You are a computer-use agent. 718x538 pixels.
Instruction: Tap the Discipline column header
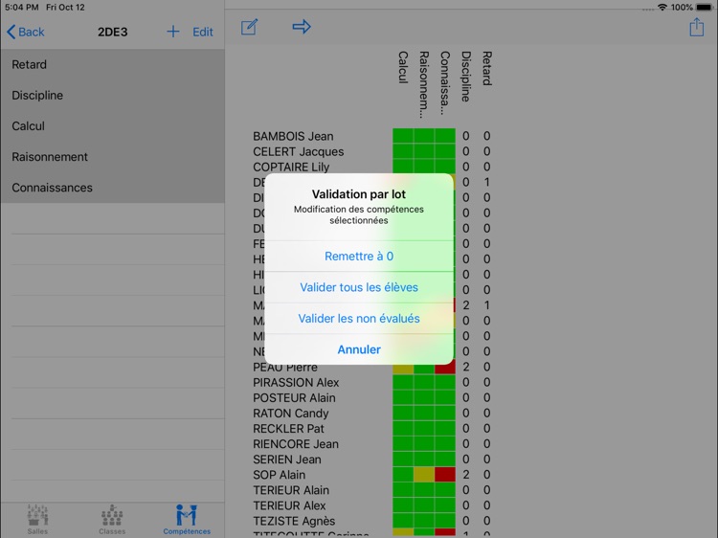point(465,76)
